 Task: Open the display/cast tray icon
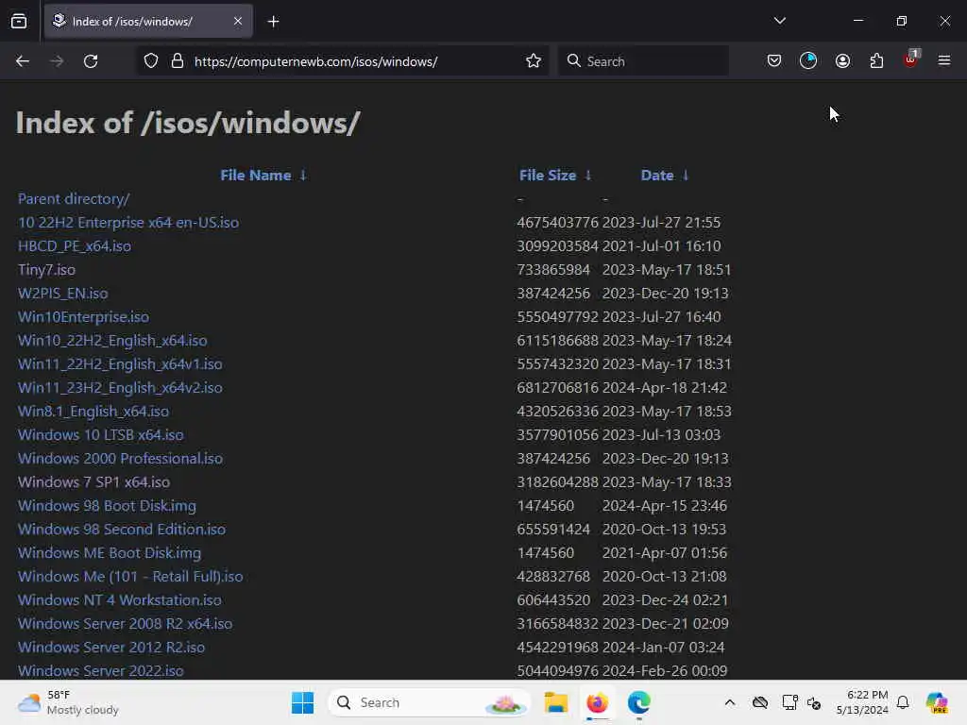789,702
